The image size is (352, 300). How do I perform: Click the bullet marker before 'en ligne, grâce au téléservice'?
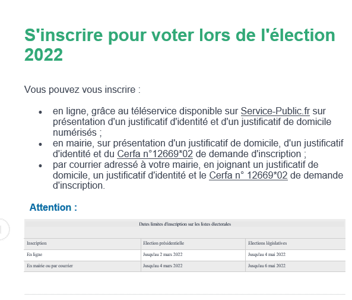tap(40, 112)
